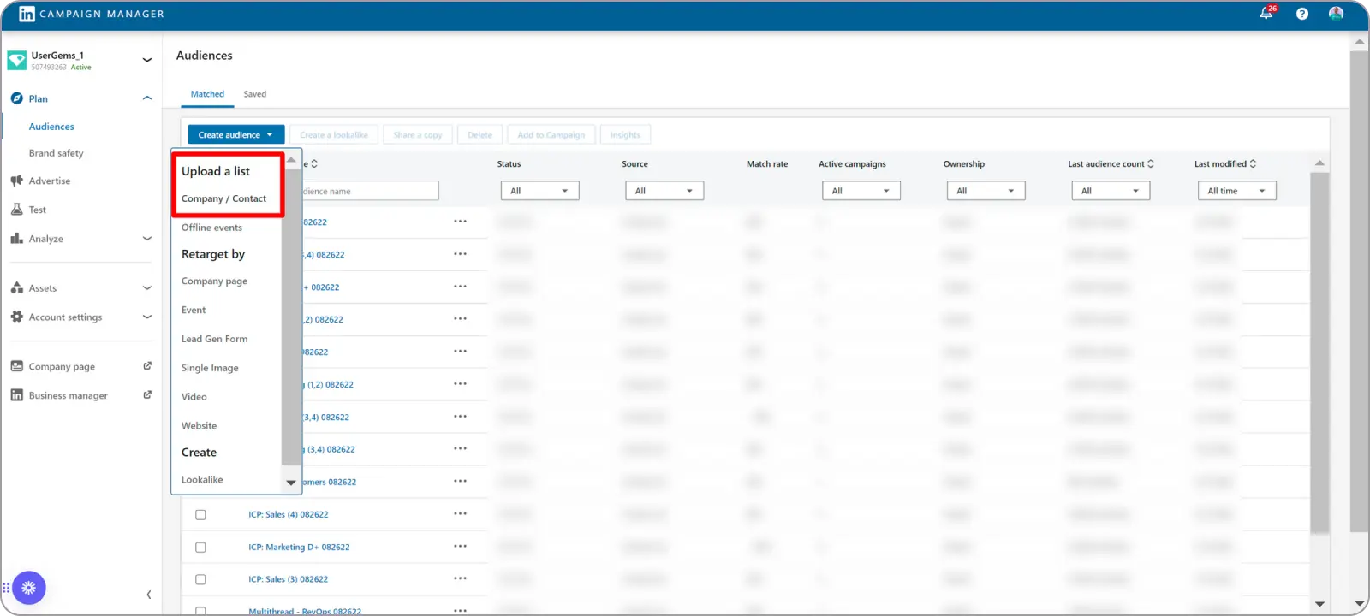Choose Company / Contact from the menu
The image size is (1370, 616).
[223, 198]
